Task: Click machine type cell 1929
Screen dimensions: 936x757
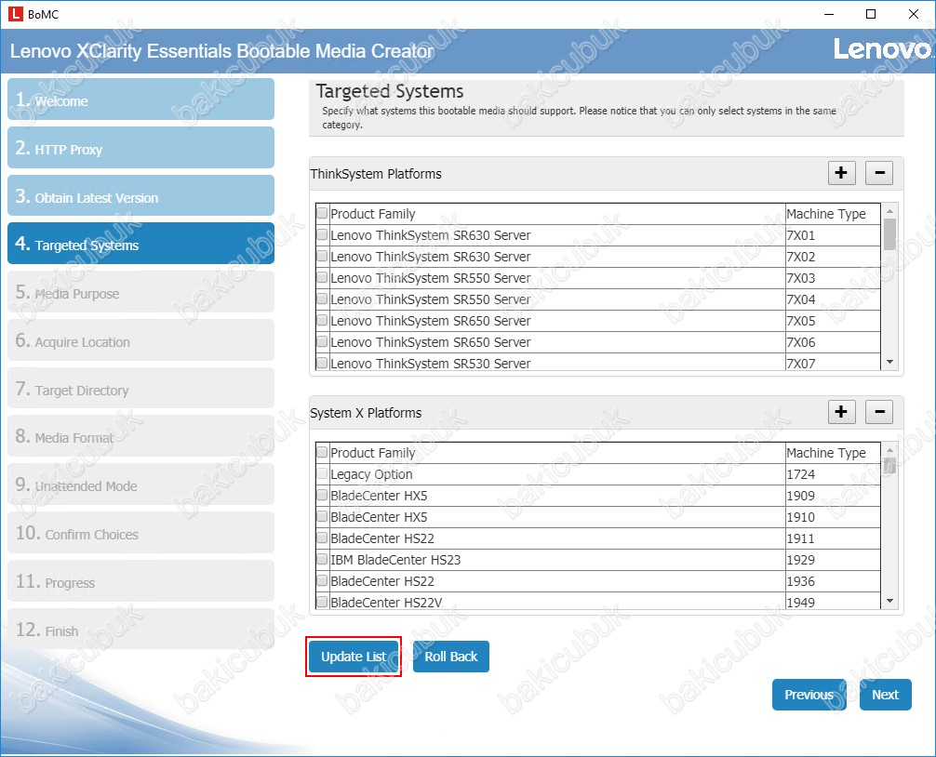Action: pyautogui.click(x=833, y=560)
